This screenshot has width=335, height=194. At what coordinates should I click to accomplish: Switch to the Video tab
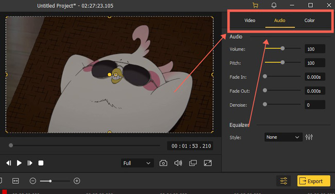[x=250, y=21]
